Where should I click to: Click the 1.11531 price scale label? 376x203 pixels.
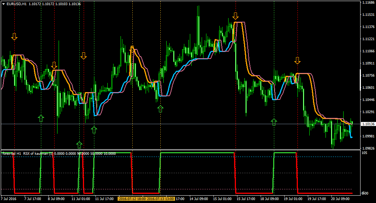click(x=369, y=15)
